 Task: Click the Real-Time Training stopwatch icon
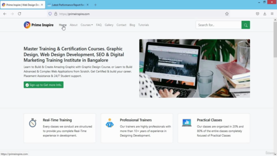click(33, 123)
